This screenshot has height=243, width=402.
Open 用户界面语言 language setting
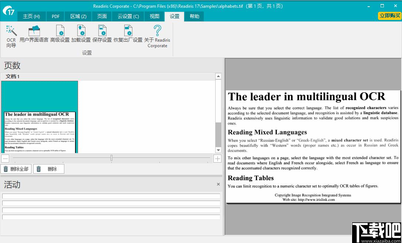(x=34, y=34)
